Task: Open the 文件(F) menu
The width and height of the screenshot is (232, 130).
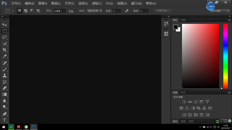Action: (x=16, y=3)
